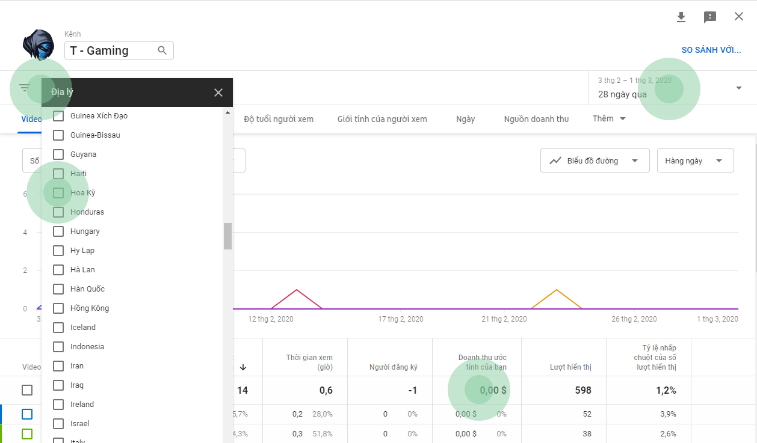The height and width of the screenshot is (443, 757).
Task: Open the Hàng ngày interval dropdown
Action: tap(695, 160)
